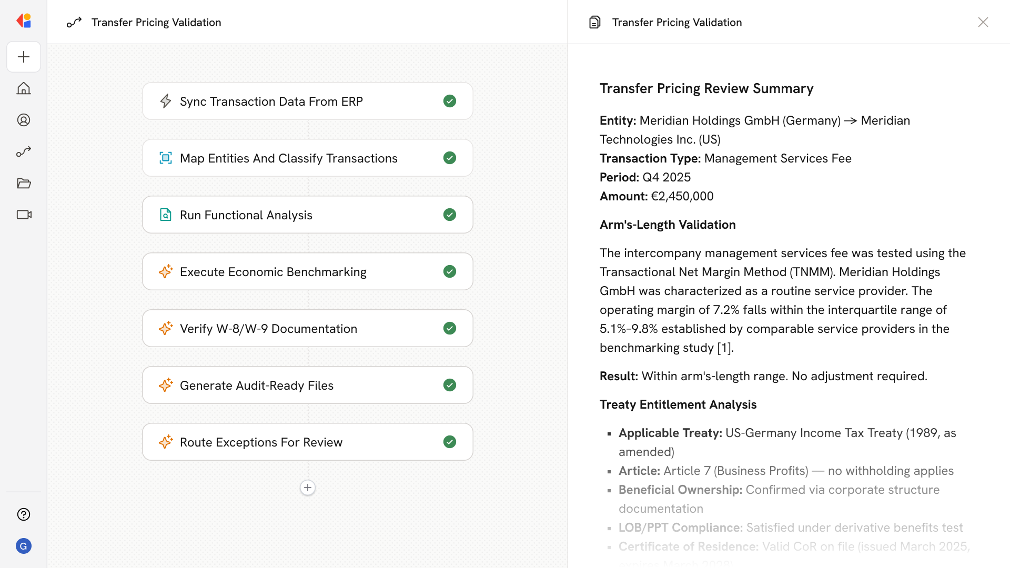Open the Generate Audit-Ready Files step
The height and width of the screenshot is (568, 1010).
click(257, 386)
